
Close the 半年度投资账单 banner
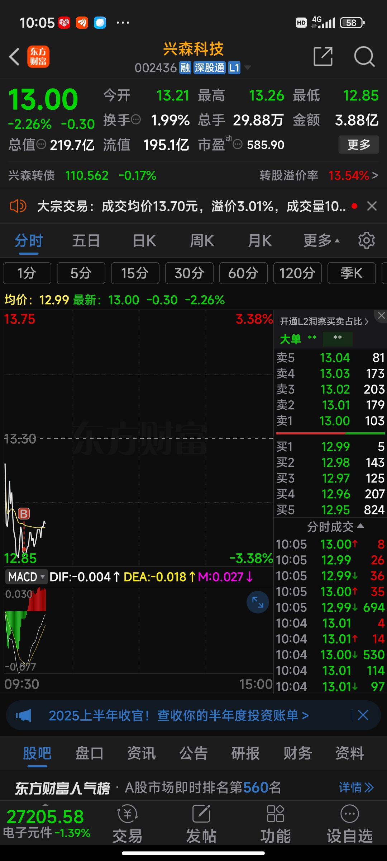pyautogui.click(x=363, y=715)
